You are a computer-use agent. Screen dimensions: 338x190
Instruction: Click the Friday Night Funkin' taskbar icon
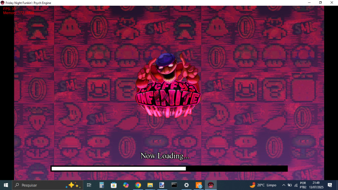coord(210,185)
